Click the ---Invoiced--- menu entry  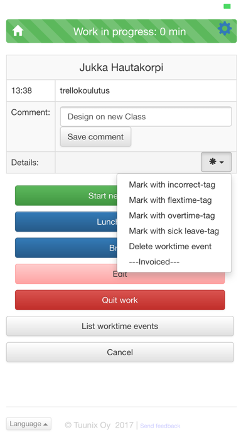pos(154,262)
